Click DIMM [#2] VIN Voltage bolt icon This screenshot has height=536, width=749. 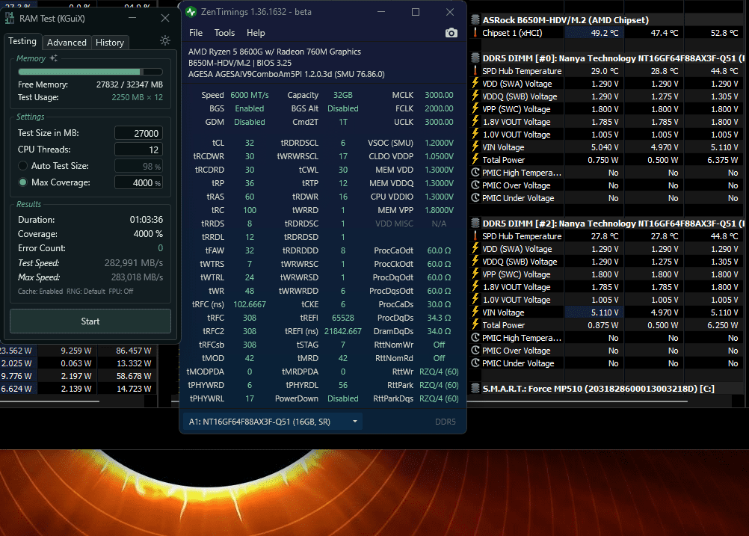pyautogui.click(x=475, y=312)
